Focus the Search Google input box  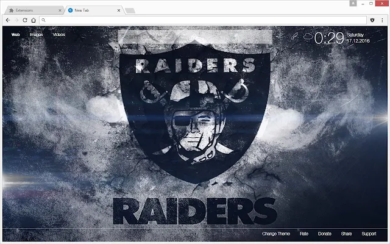point(195,37)
